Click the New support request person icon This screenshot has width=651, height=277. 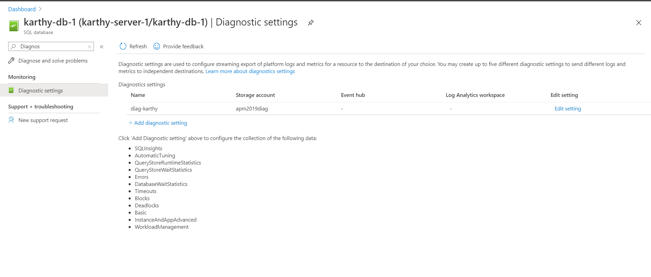[11, 120]
